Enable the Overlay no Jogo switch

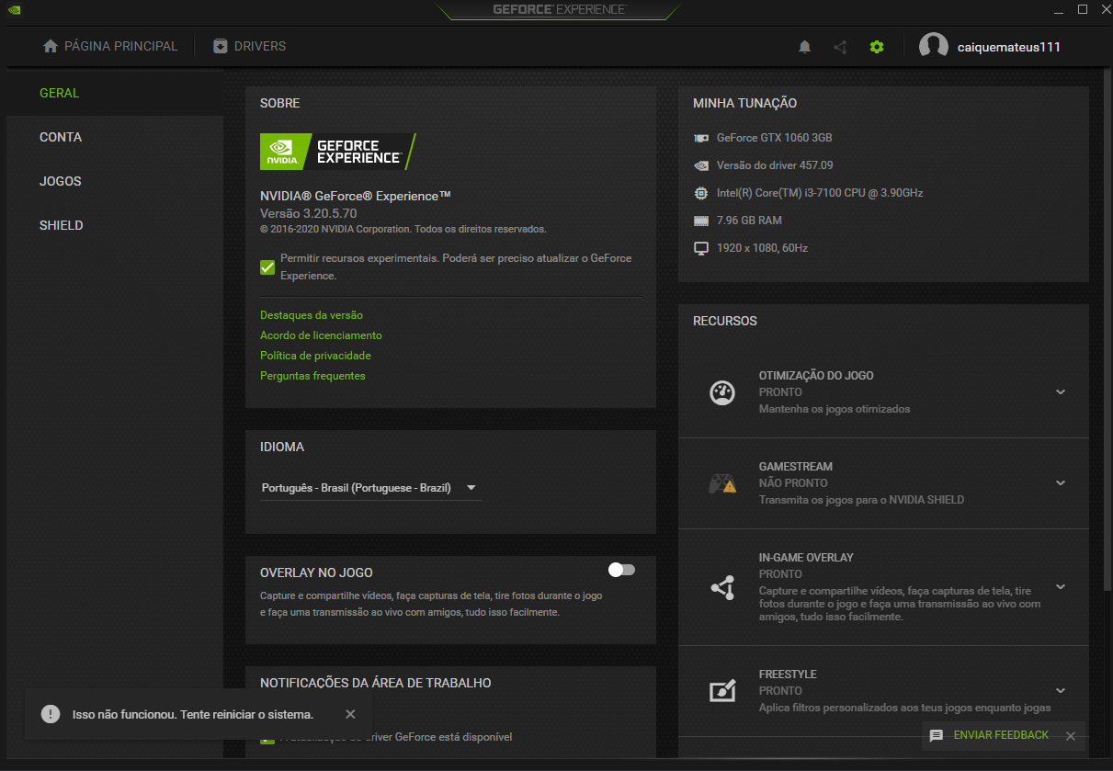pos(622,570)
